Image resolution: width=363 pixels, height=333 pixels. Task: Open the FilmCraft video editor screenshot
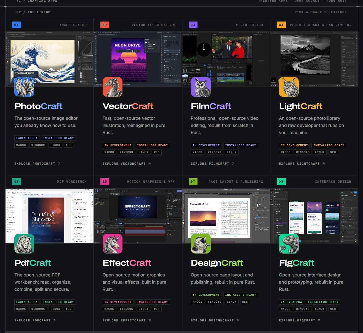click(x=226, y=59)
